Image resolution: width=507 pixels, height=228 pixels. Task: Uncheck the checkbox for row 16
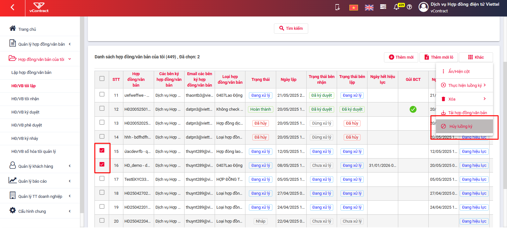(x=102, y=164)
